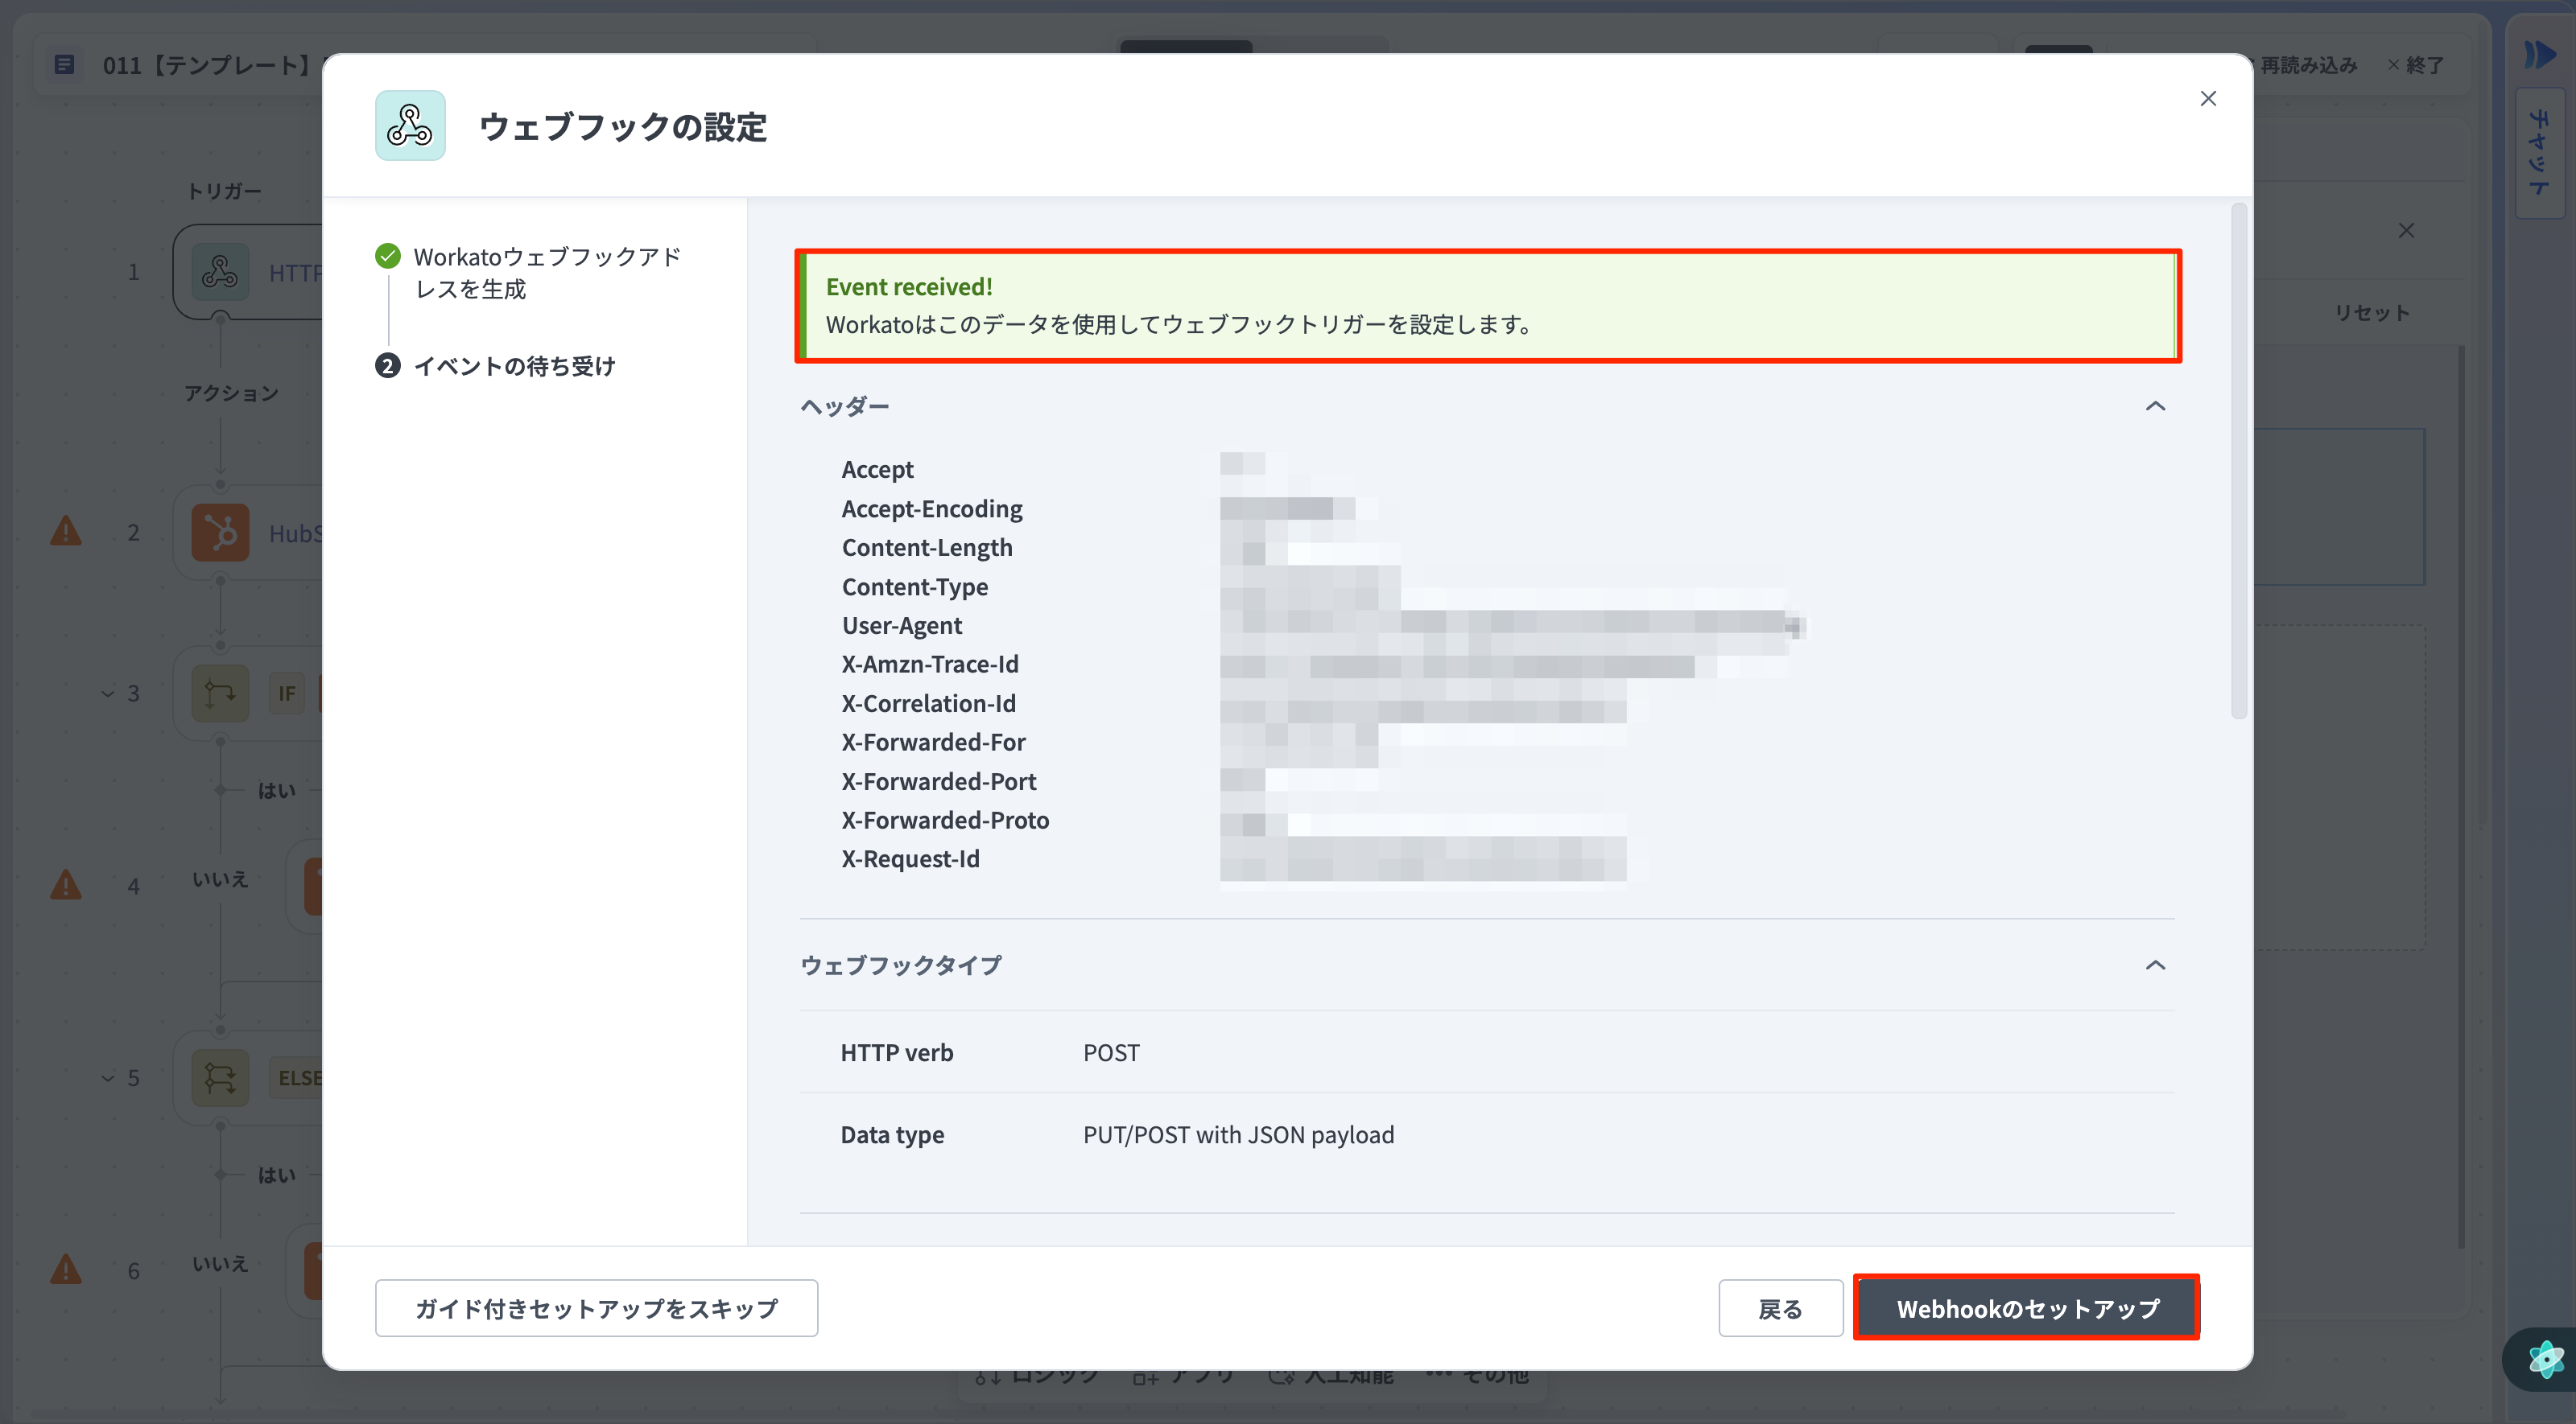Click the HTTP webhook trigger icon in step 1

pyautogui.click(x=220, y=272)
